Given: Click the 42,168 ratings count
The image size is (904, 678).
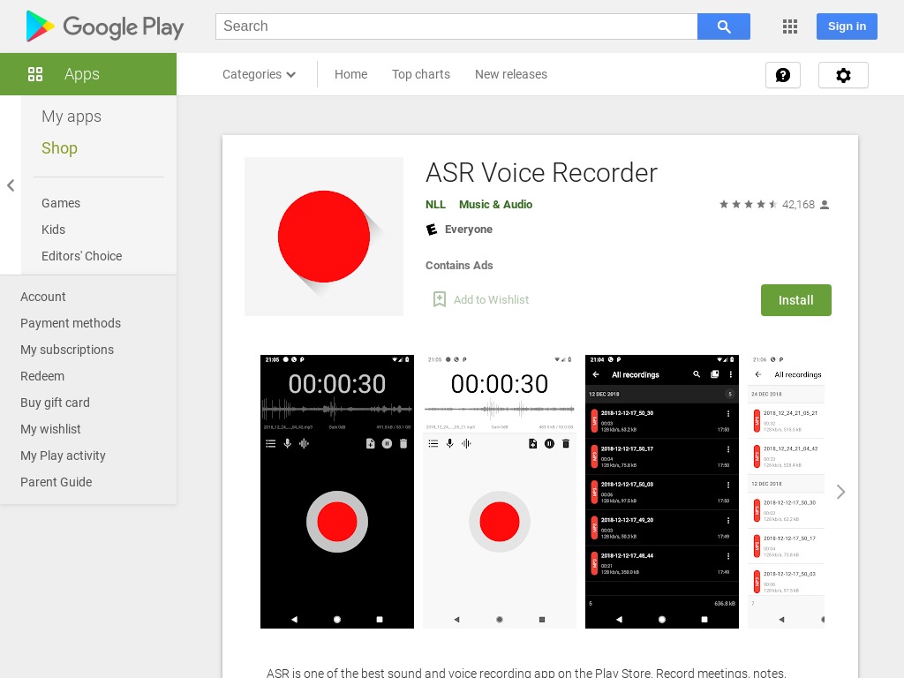Looking at the screenshot, I should pyautogui.click(x=798, y=205).
